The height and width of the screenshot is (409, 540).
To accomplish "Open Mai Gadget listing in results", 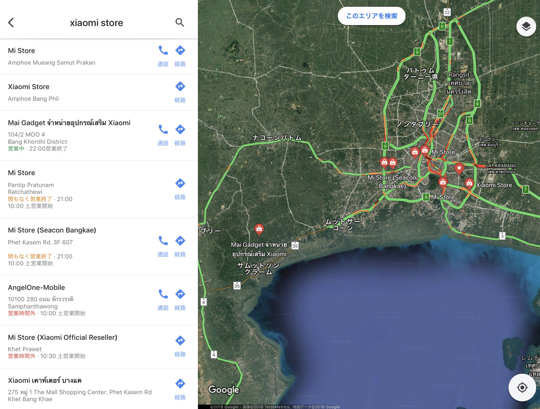I will 69,123.
